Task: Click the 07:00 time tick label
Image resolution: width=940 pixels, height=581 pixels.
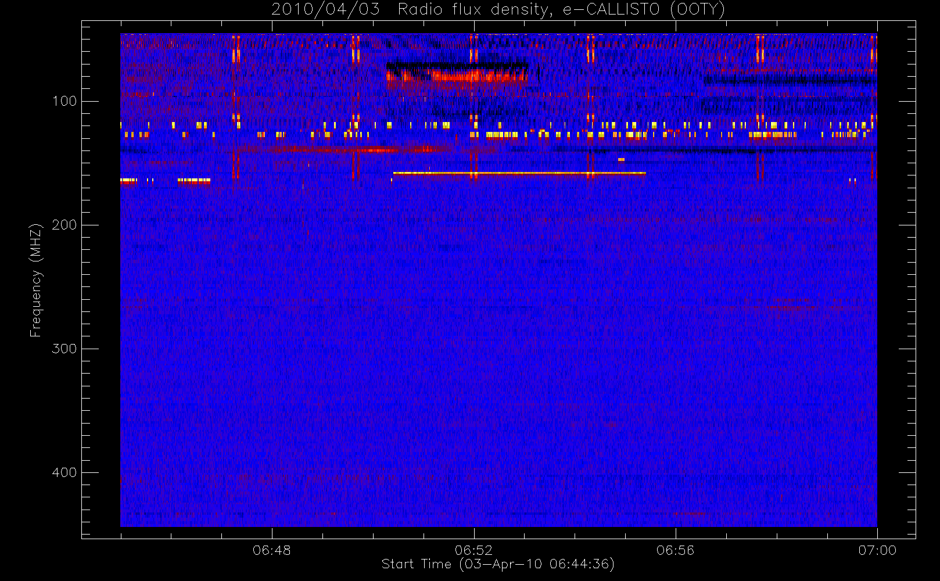Action: click(x=877, y=550)
